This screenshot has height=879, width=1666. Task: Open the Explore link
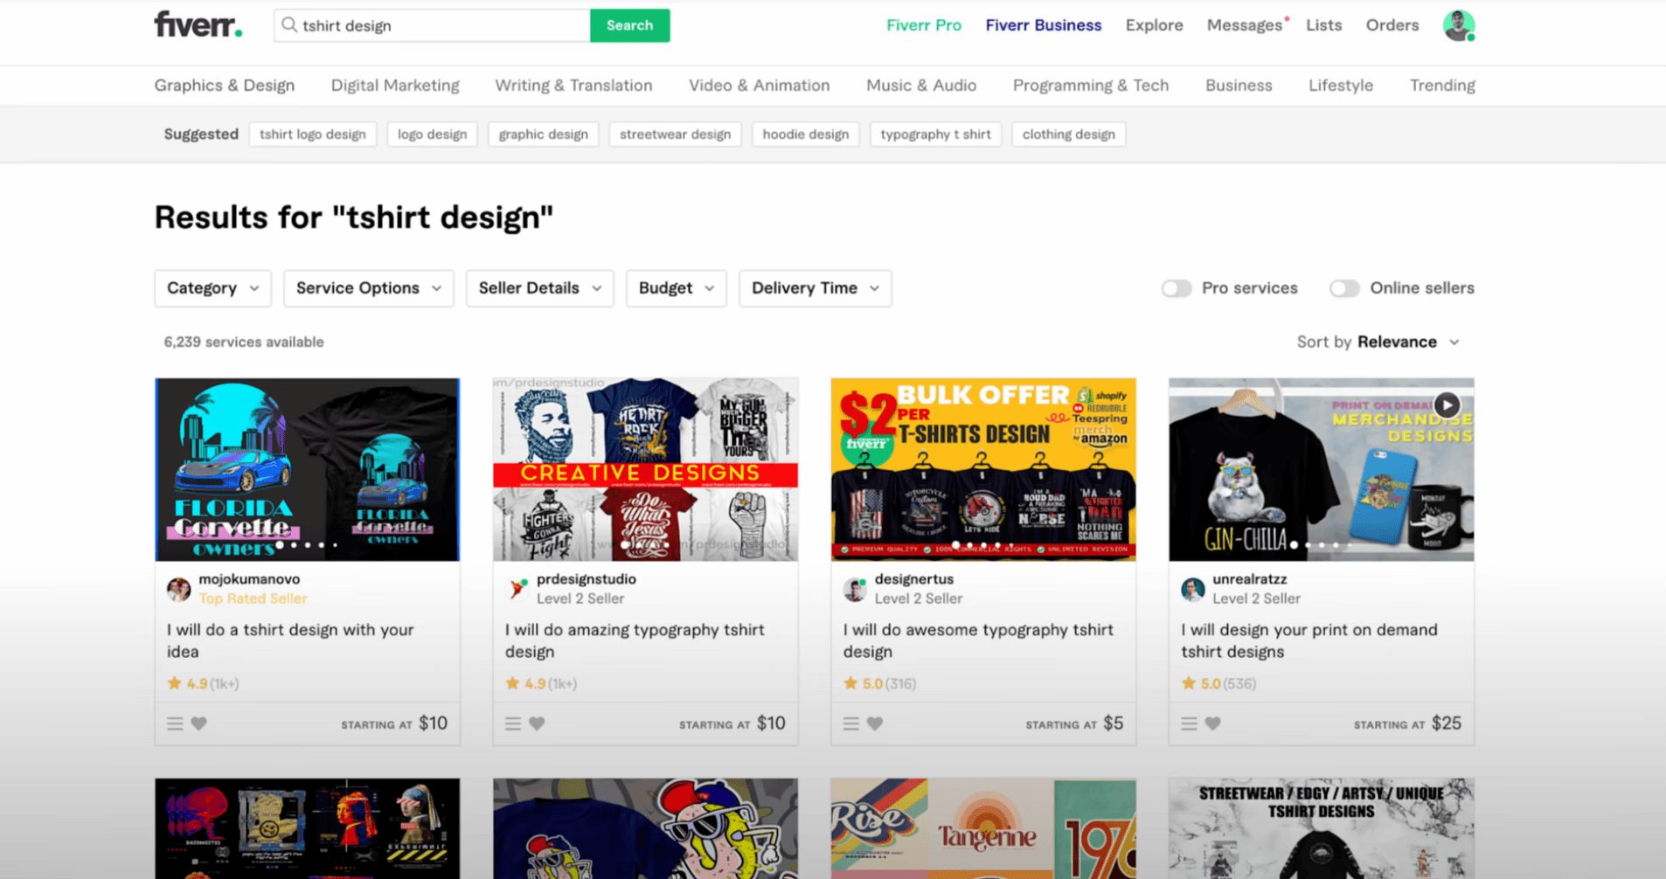[x=1154, y=25]
